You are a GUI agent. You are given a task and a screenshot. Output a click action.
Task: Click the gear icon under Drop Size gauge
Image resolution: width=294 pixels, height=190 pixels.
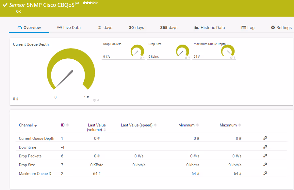pyautogui.click(x=186, y=57)
